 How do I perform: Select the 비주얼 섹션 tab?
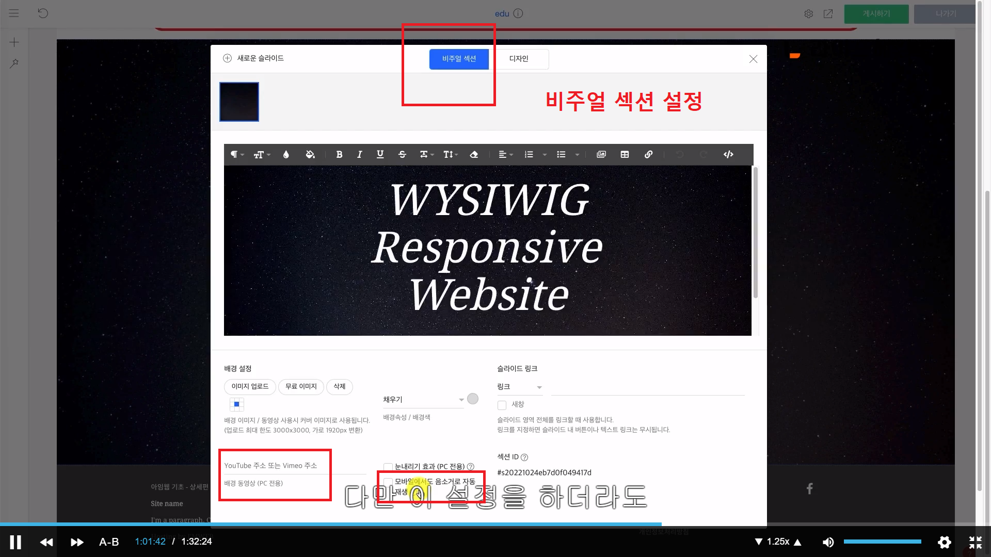(459, 59)
